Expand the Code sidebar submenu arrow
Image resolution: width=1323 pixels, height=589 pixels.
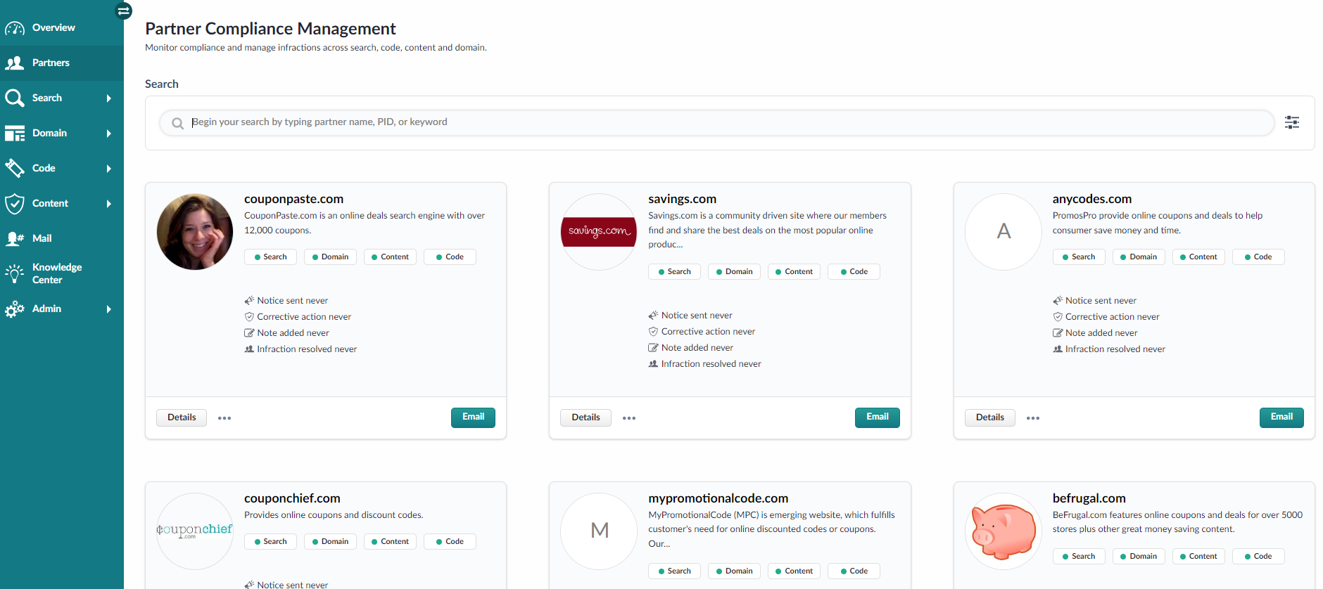coord(109,169)
